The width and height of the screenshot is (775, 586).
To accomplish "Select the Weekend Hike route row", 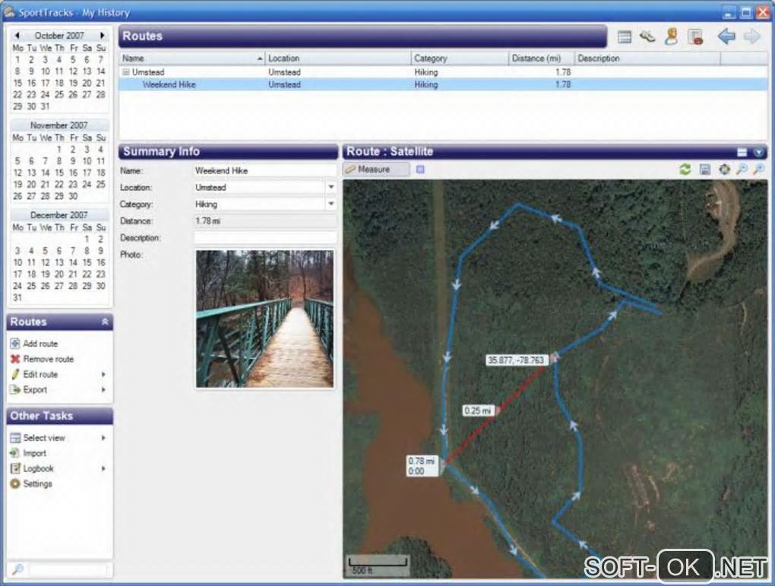I will tap(443, 84).
